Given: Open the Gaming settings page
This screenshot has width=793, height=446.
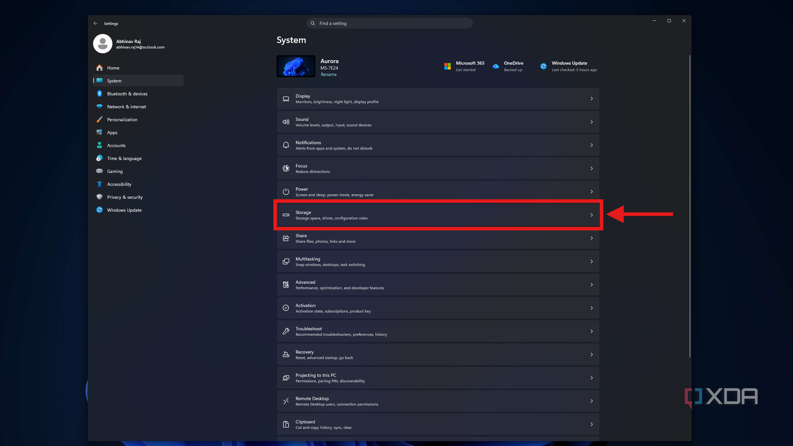Looking at the screenshot, I should 138,172.
